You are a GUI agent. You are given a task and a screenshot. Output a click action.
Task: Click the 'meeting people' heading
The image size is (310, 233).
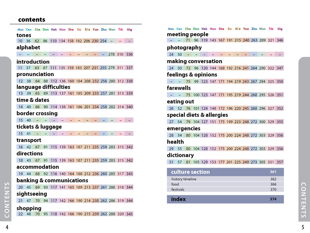(188, 34)
